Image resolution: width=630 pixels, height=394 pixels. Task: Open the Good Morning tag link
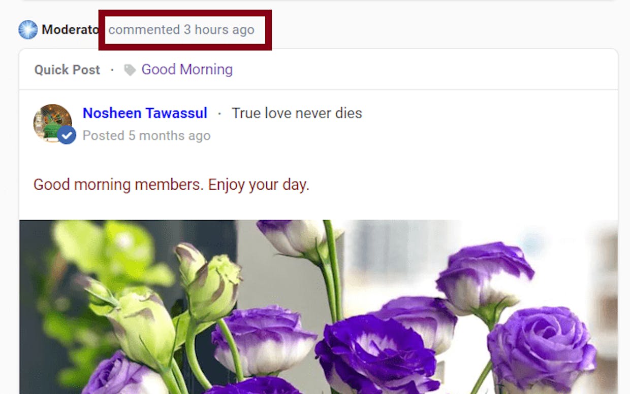pos(187,69)
